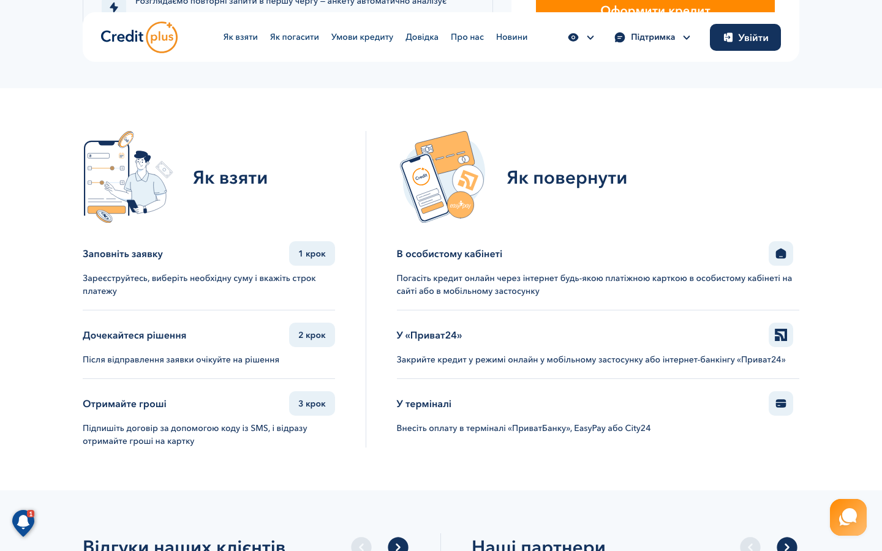The image size is (882, 551).
Task: Open the orange chat widget in bottom corner
Action: 848,517
